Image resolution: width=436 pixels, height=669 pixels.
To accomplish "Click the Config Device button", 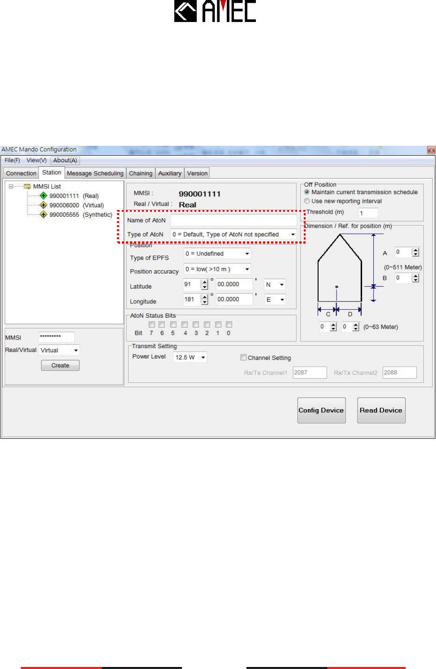I will (x=321, y=410).
